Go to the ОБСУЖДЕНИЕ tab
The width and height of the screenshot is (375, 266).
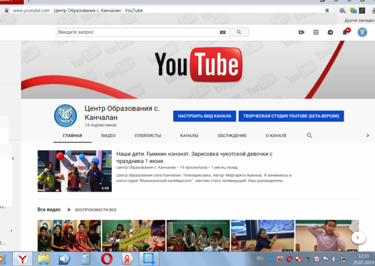[232, 135]
